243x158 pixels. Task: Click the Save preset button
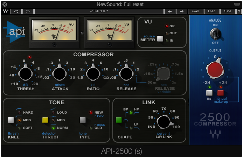(x=228, y=11)
